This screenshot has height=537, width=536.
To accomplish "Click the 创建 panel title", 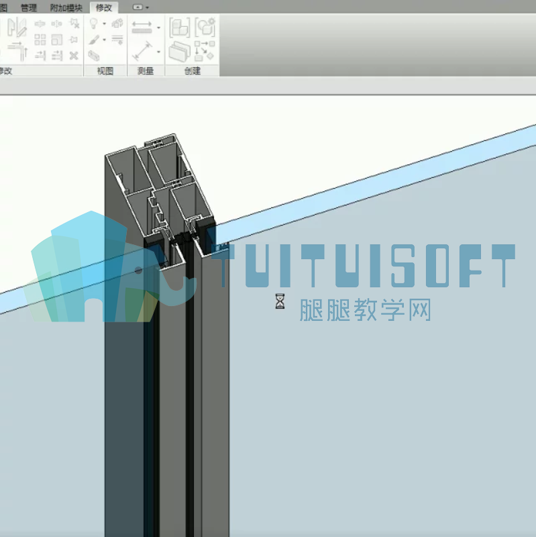I will (x=193, y=71).
